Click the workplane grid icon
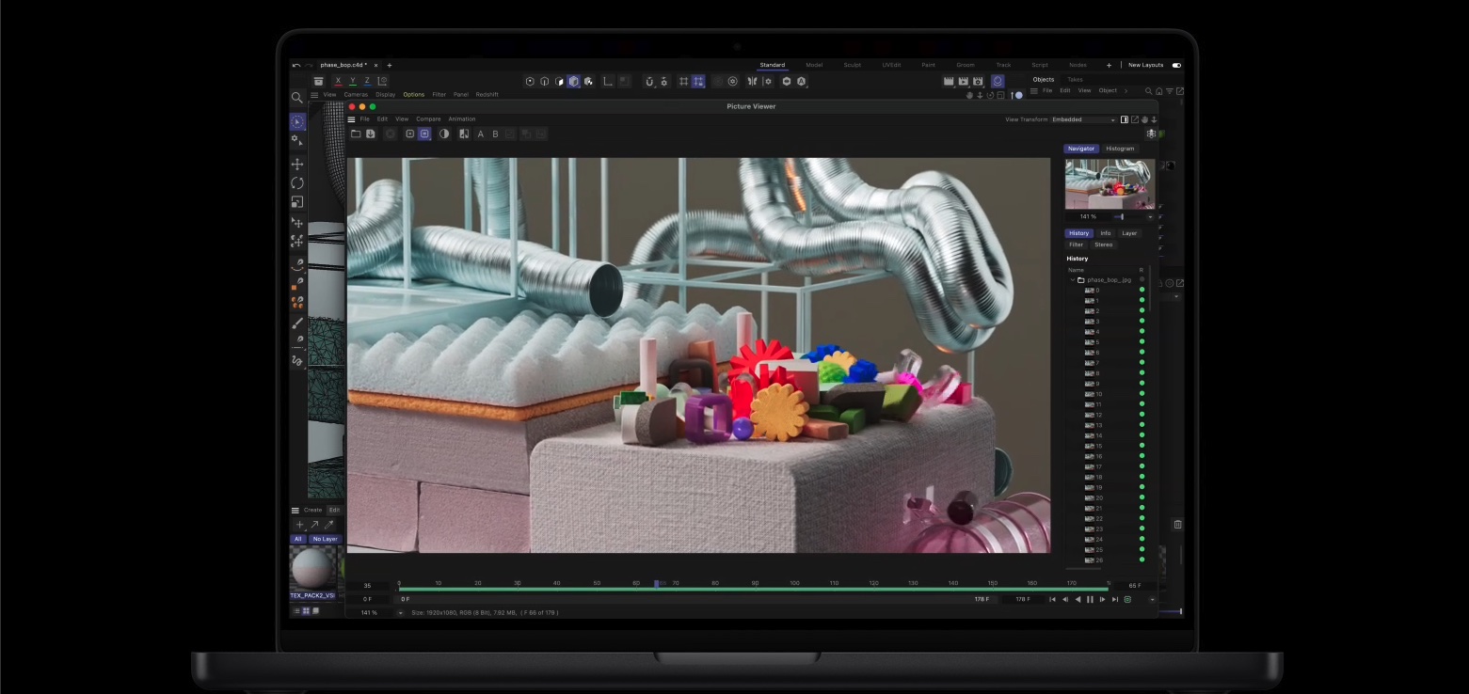The image size is (1469, 694). 684,82
